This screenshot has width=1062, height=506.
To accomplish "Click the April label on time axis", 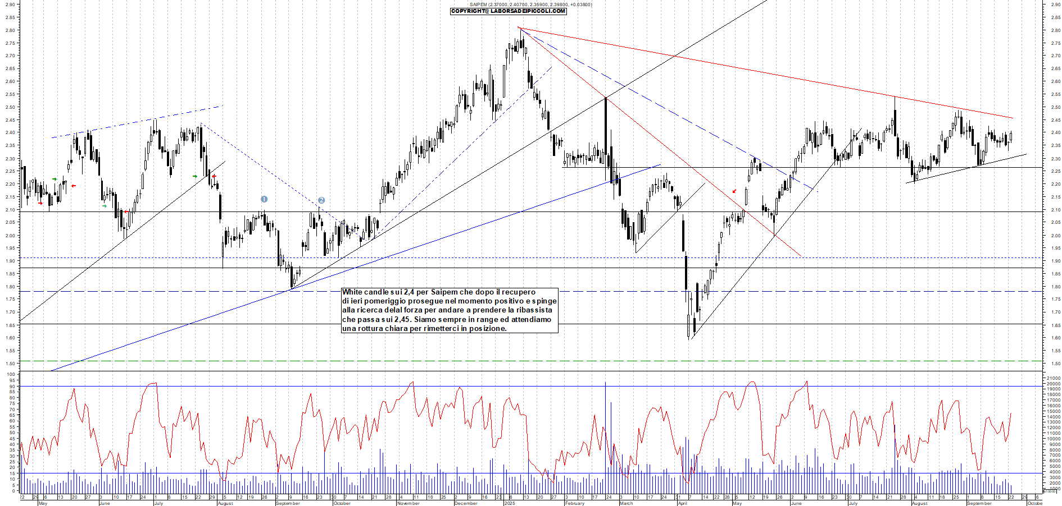I will pos(682,503).
